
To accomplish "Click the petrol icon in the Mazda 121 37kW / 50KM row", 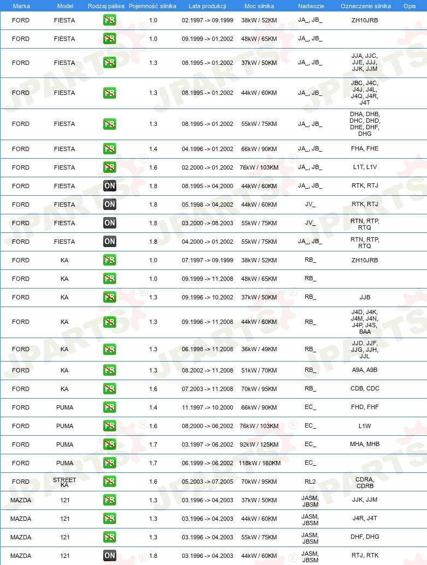I will pos(110,500).
